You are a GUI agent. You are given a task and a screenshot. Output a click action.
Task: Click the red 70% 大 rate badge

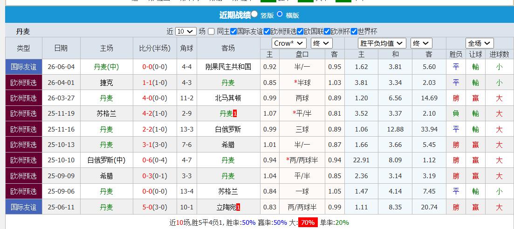pos(308,222)
